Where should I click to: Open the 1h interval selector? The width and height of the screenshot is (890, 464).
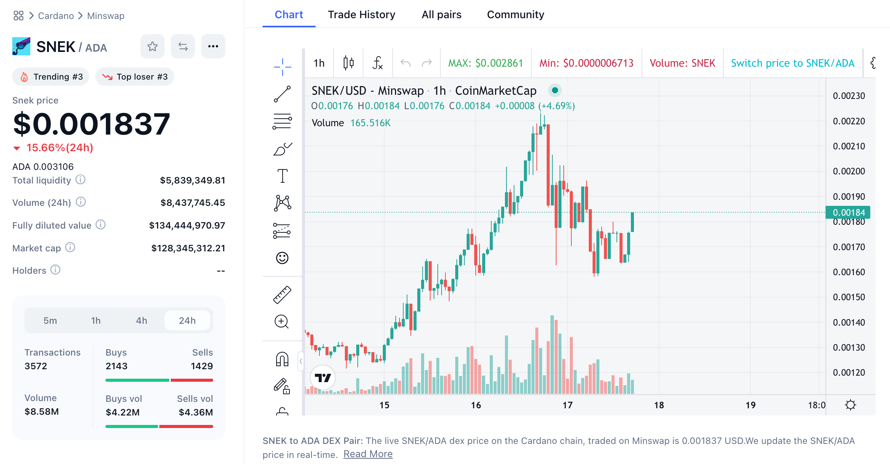[319, 63]
